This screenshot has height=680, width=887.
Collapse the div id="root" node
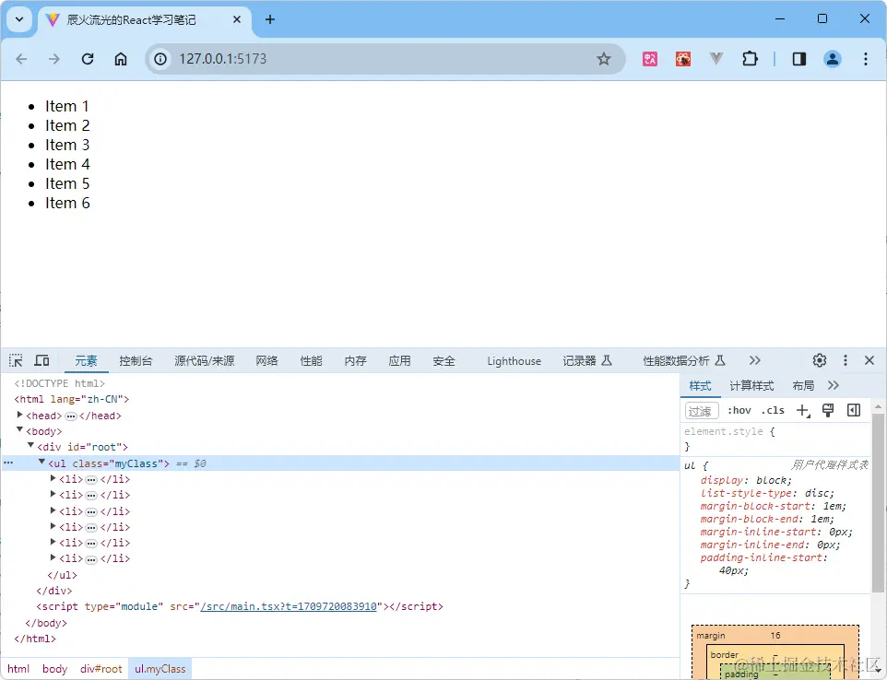pos(31,446)
